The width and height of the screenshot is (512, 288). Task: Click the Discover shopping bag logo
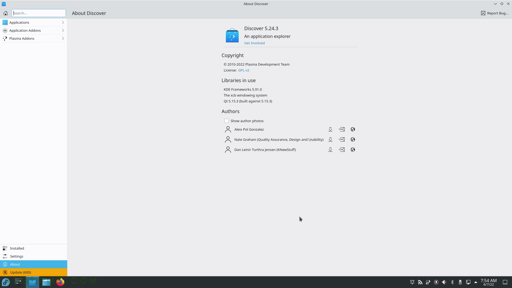232,35
